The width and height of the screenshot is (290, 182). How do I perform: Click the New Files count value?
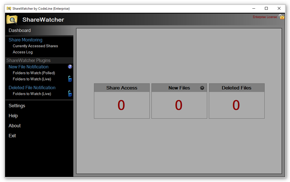[179, 105]
